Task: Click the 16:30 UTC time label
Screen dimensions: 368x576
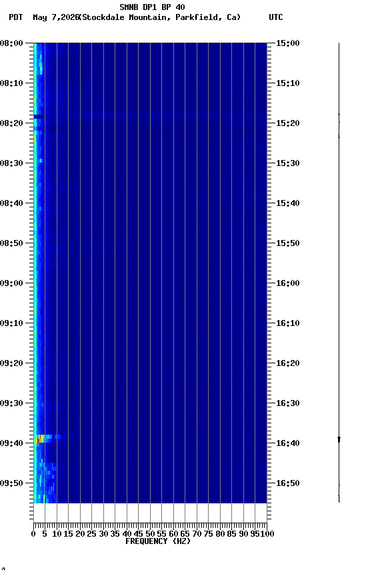Action: [x=288, y=404]
